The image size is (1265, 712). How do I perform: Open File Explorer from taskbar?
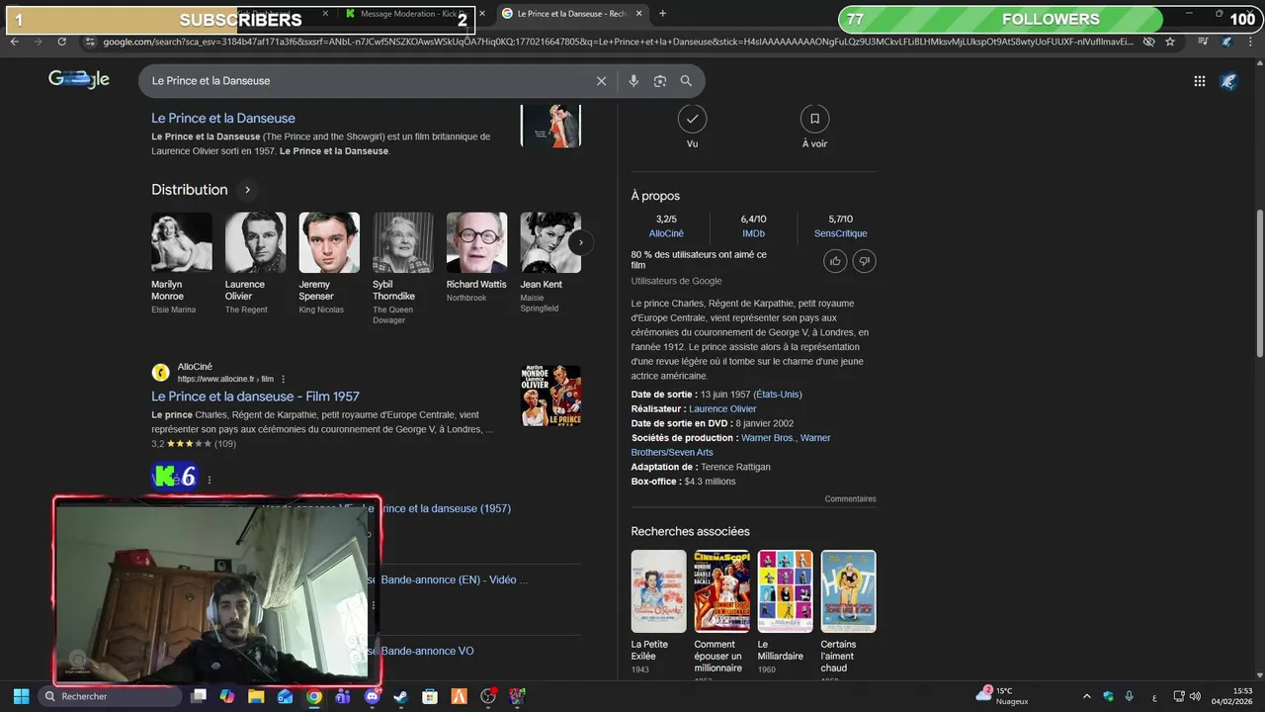(256, 696)
